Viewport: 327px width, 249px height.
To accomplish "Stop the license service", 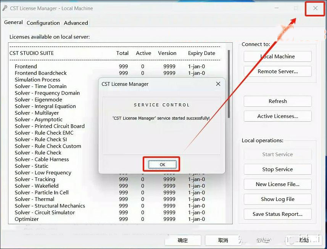I will 277,169.
